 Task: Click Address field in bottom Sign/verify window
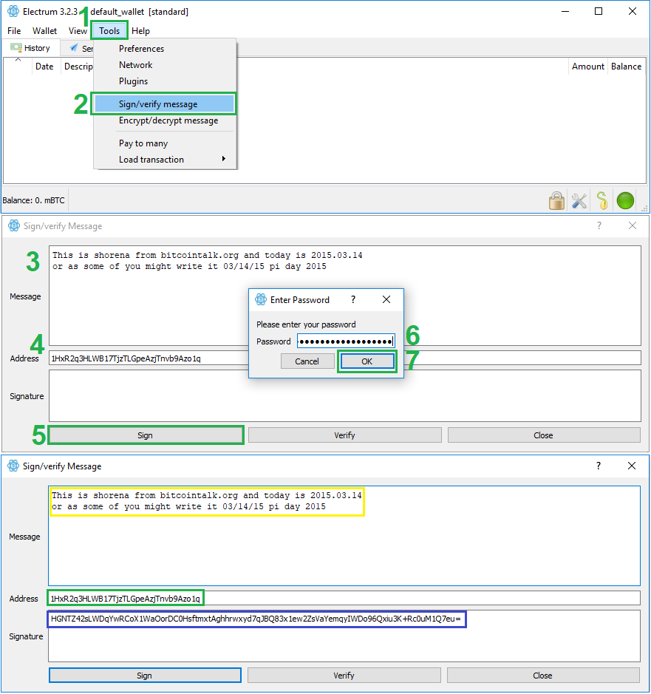[x=344, y=599]
